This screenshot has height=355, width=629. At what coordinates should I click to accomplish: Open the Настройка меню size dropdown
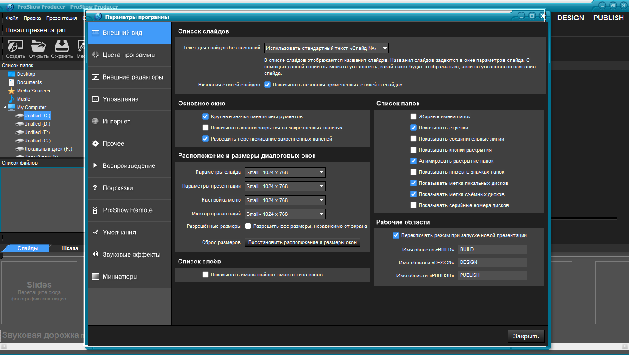click(285, 200)
